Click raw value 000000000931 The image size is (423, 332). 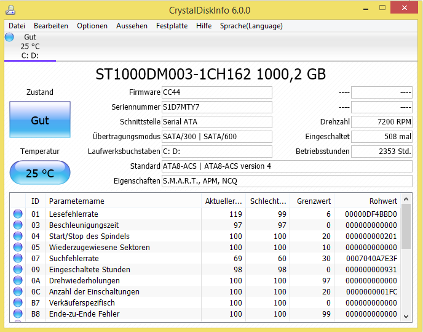point(371,270)
